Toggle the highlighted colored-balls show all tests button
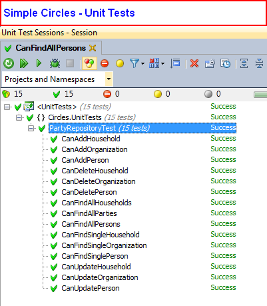Image resolution: width=267 pixels, height=306 pixels. (89, 63)
